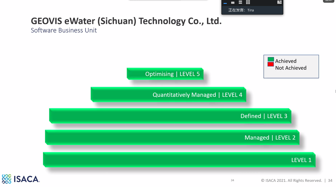Switch video panel to two-row strip view
This screenshot has width=336, height=187.
pos(240,2)
